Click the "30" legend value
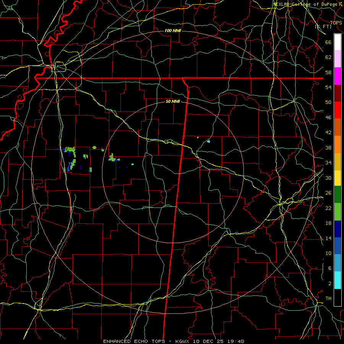 (x=328, y=178)
